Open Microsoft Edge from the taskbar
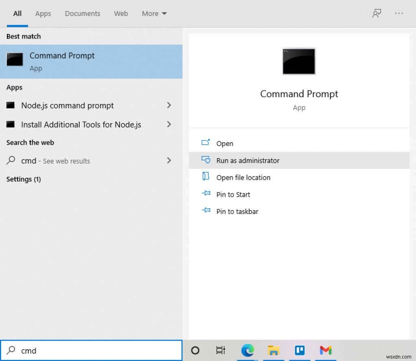Image resolution: width=416 pixels, height=361 pixels. 247,350
